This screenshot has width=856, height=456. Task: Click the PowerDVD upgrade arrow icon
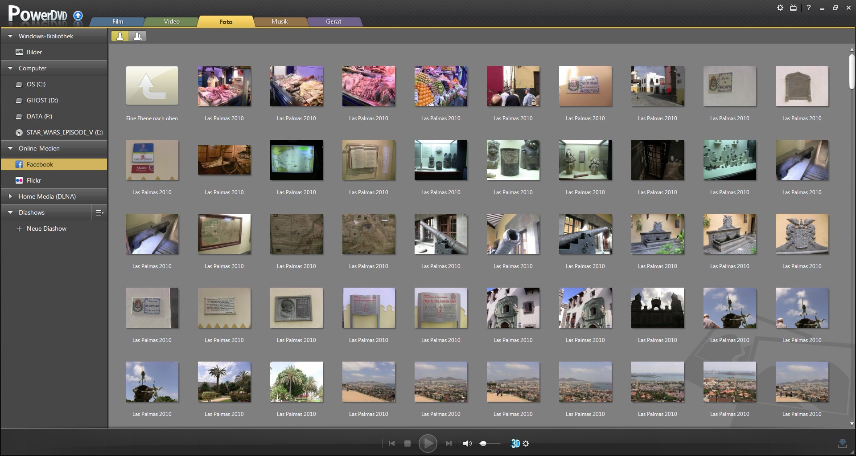point(78,16)
